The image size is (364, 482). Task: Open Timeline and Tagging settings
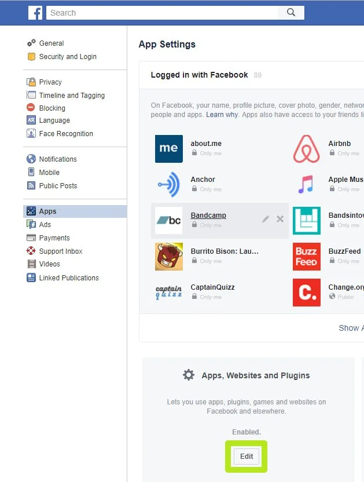(71, 96)
